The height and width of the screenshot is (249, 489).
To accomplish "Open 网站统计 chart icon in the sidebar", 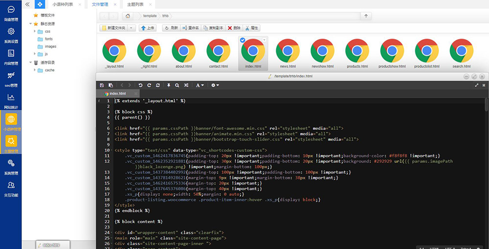I will click(x=11, y=100).
